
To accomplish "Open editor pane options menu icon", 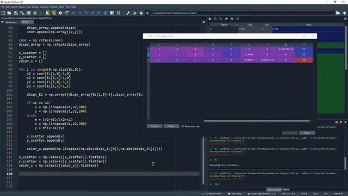I will [x=204, y=22].
